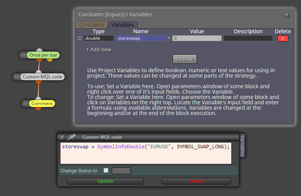Click the Description column header

coord(248,31)
